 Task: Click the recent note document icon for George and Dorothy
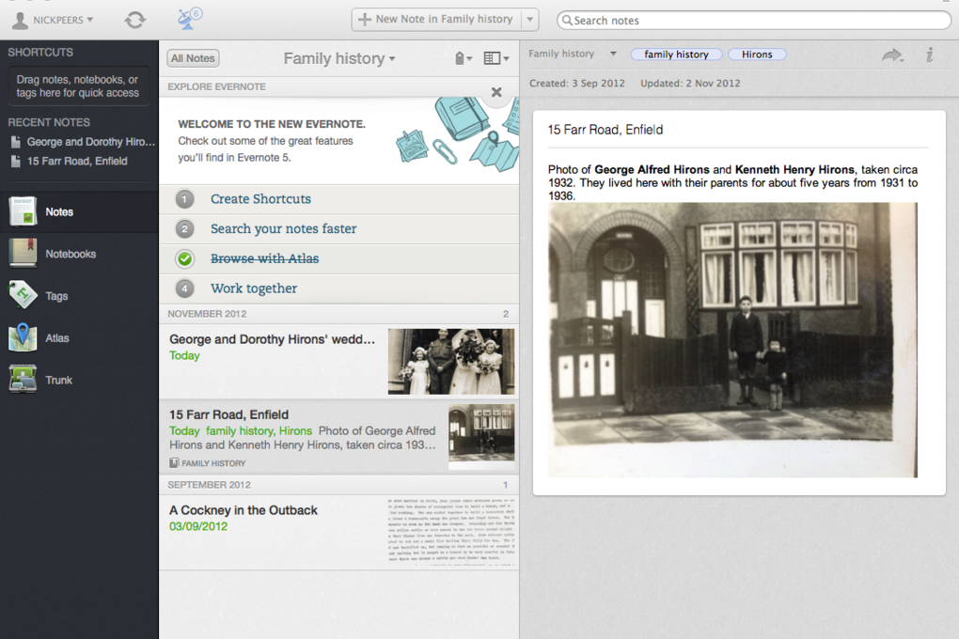pyautogui.click(x=16, y=142)
